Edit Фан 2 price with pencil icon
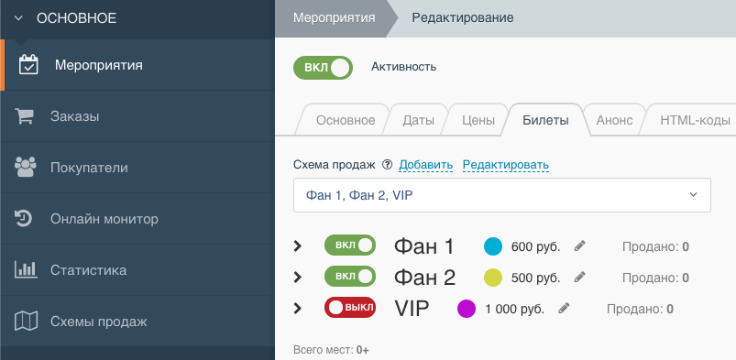The image size is (736, 360). [580, 277]
